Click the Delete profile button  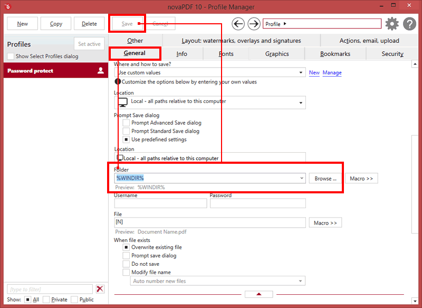coord(89,24)
